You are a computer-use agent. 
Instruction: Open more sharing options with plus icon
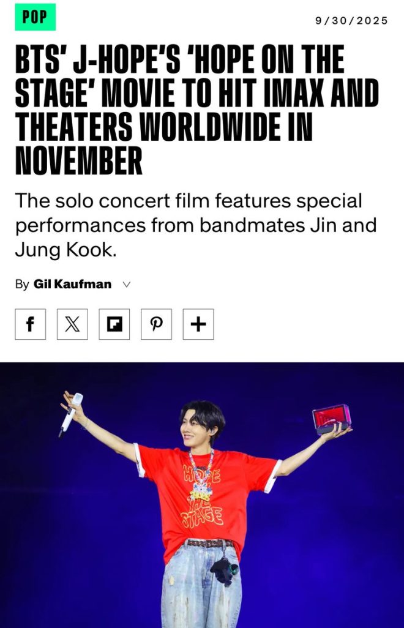tap(198, 324)
